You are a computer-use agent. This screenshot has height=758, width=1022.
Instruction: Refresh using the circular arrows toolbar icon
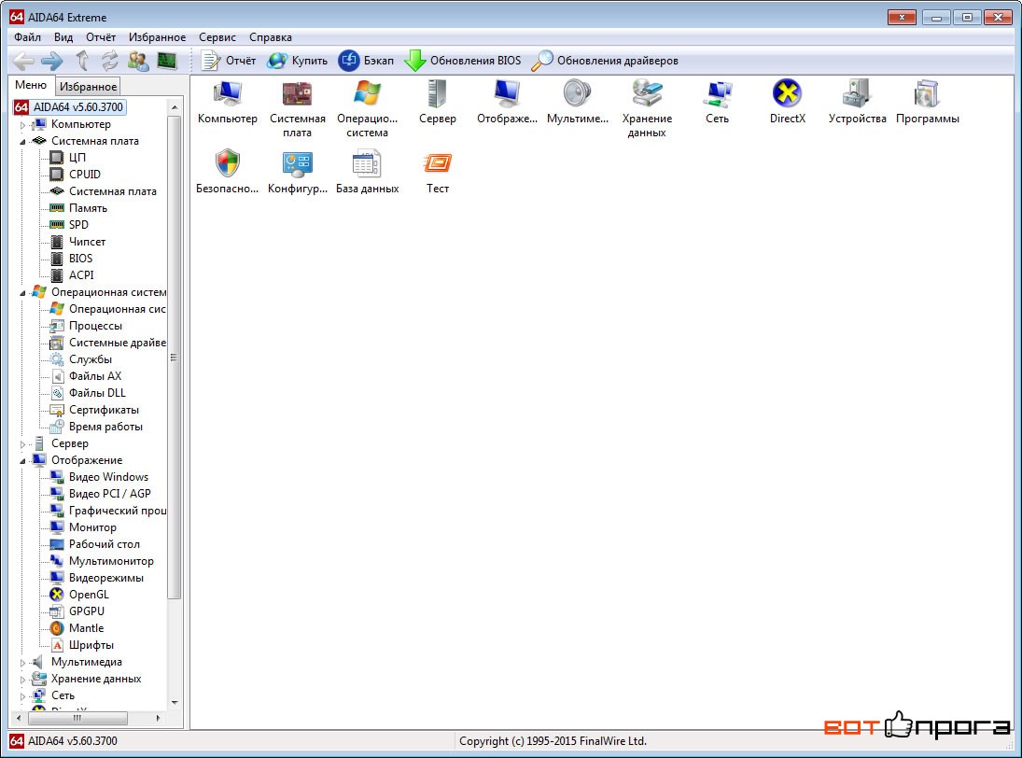[109, 62]
